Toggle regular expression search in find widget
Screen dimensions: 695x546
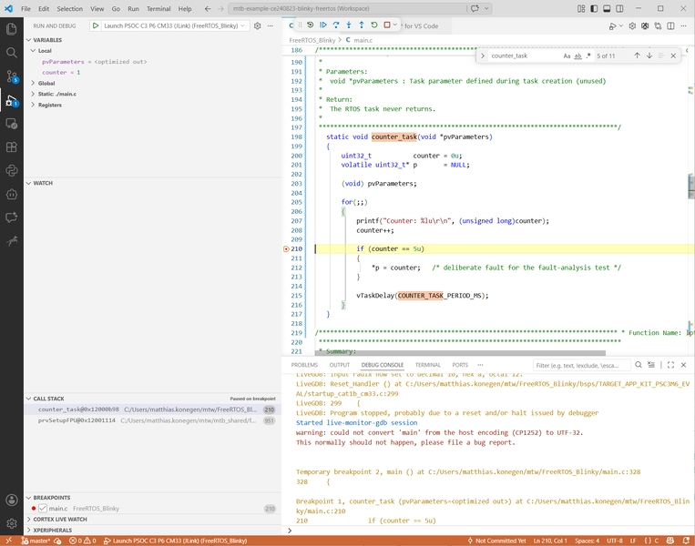coord(588,56)
